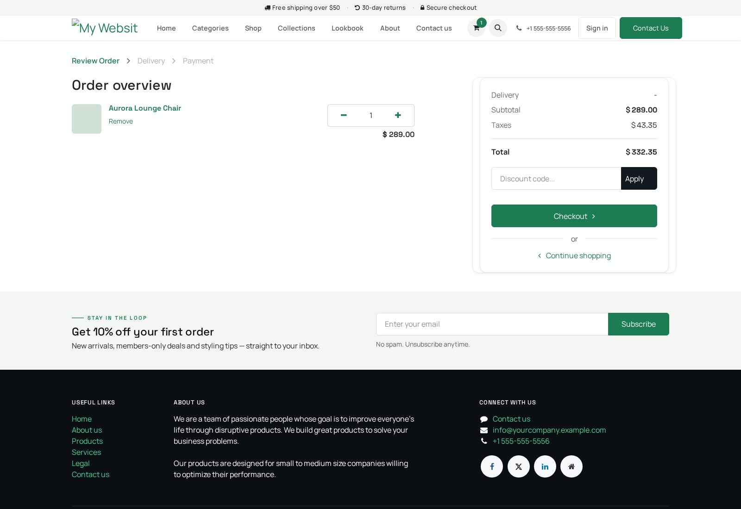Open the Aurora Lounge Chair product link
The image size is (741, 509).
pos(145,108)
